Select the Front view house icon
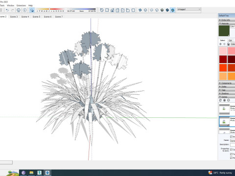This screenshot has height=176, width=235. 112,10
